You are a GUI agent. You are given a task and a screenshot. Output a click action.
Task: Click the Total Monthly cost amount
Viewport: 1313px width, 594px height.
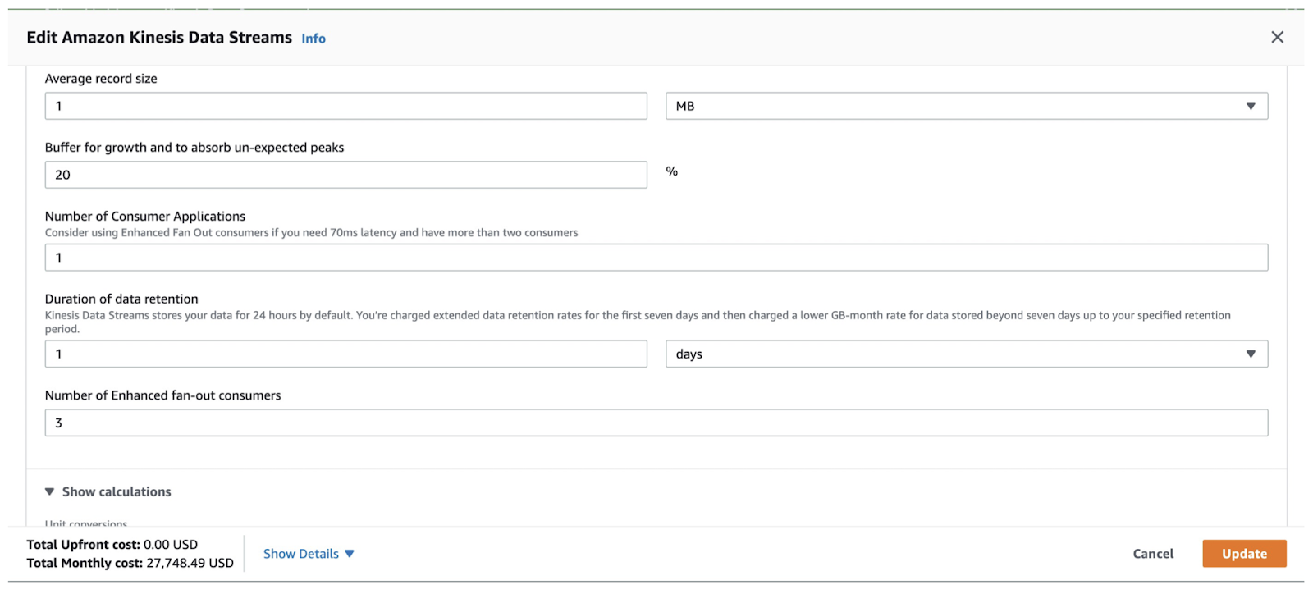click(x=190, y=563)
